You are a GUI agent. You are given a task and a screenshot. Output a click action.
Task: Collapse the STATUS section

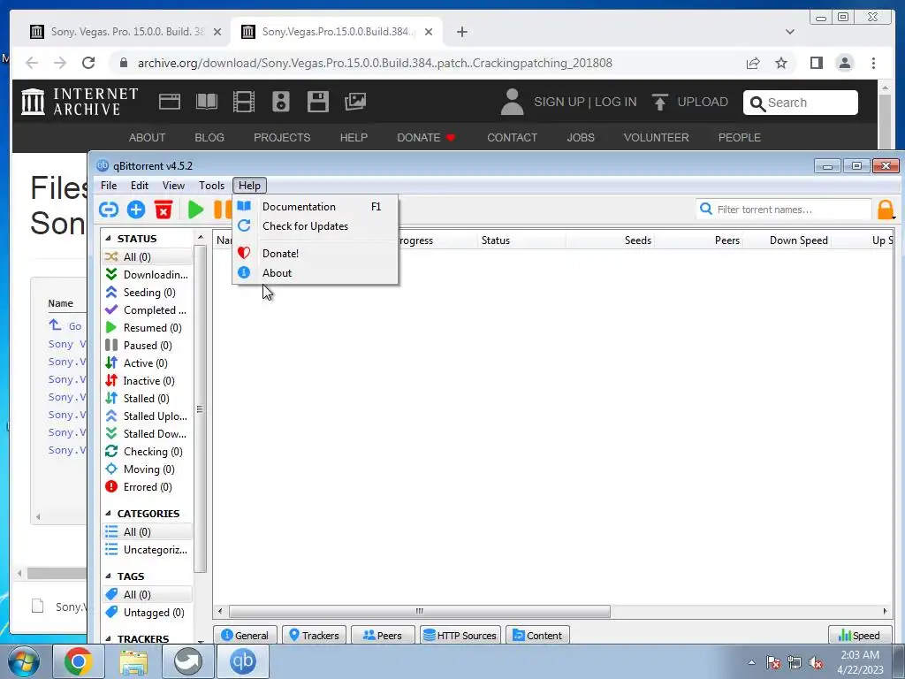point(108,239)
